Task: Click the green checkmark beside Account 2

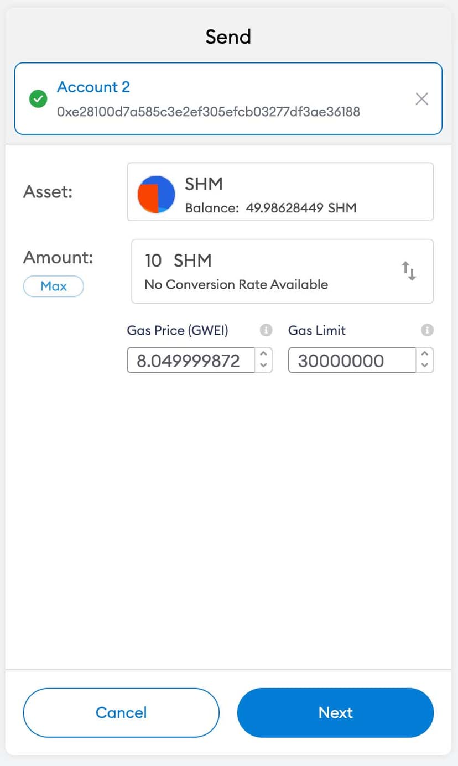Action: tap(38, 99)
